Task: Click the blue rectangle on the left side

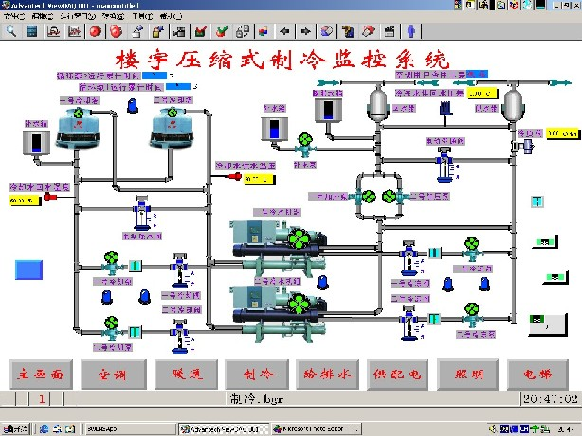Action: (30, 270)
